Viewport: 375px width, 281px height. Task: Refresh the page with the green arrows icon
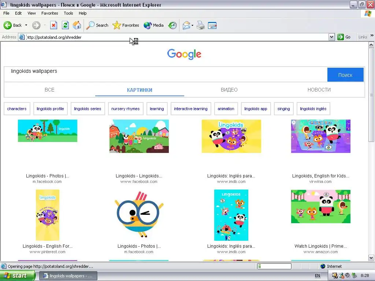pos(65,25)
